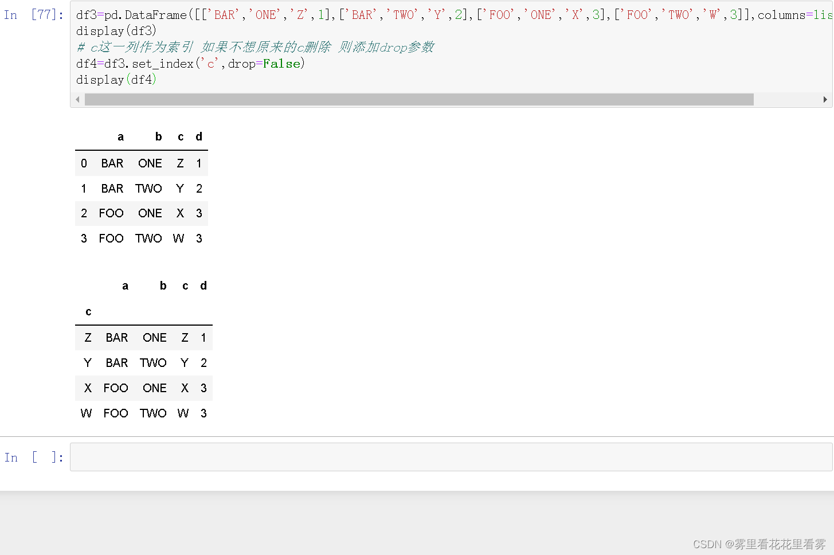Click index label X in second table

point(88,388)
